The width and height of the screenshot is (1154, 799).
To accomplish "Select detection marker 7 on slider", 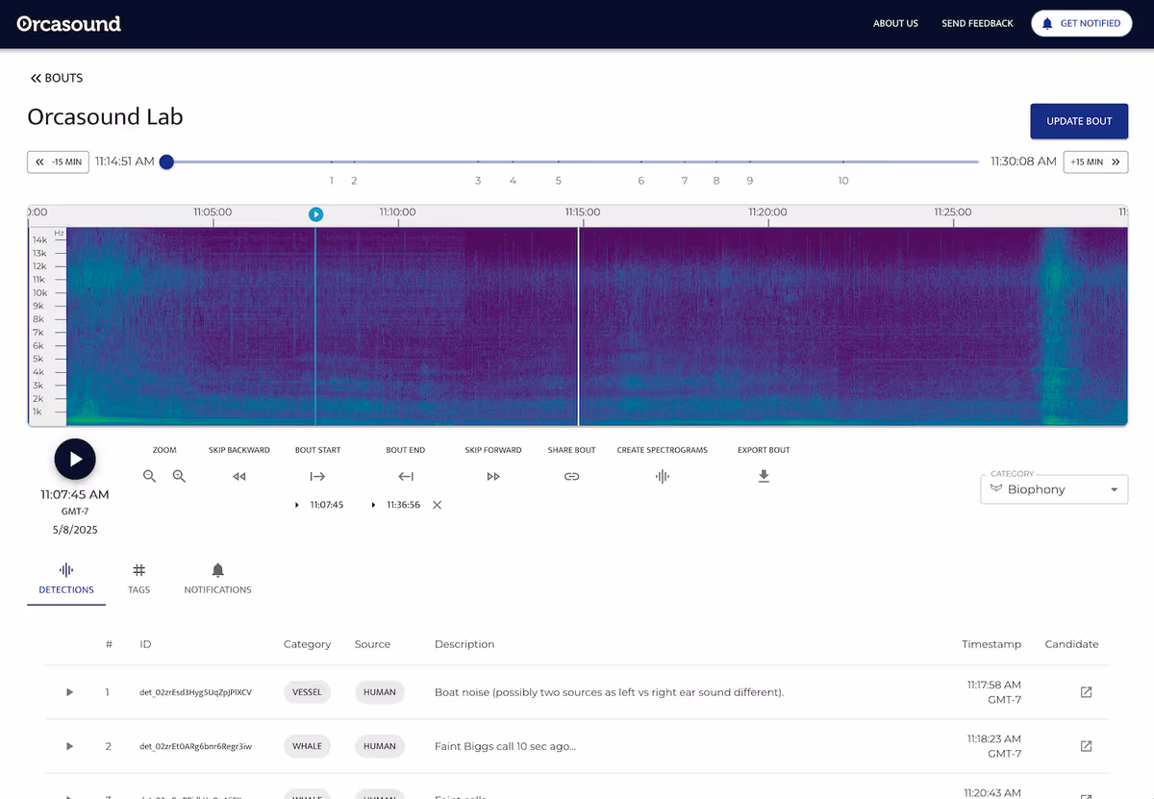I will [x=685, y=180].
